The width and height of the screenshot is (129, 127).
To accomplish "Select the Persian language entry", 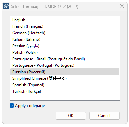I will 65,46.
